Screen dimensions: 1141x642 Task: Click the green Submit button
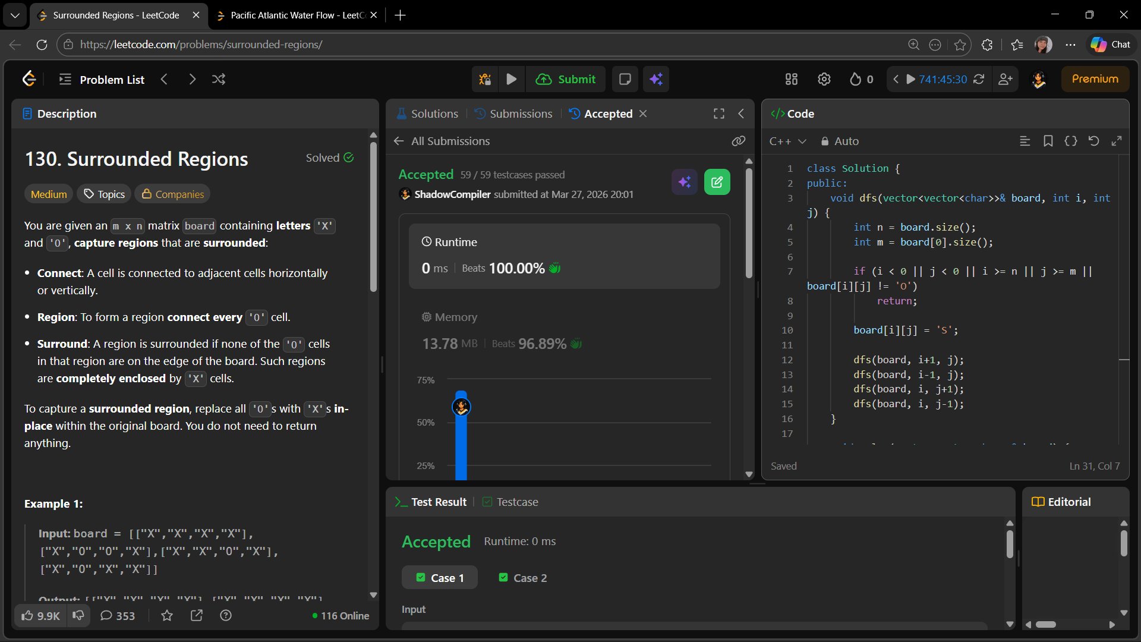[x=565, y=79]
